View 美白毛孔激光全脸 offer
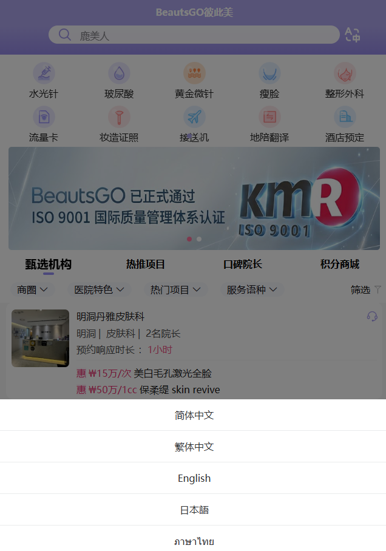Image resolution: width=386 pixels, height=551 pixels. coord(144,373)
